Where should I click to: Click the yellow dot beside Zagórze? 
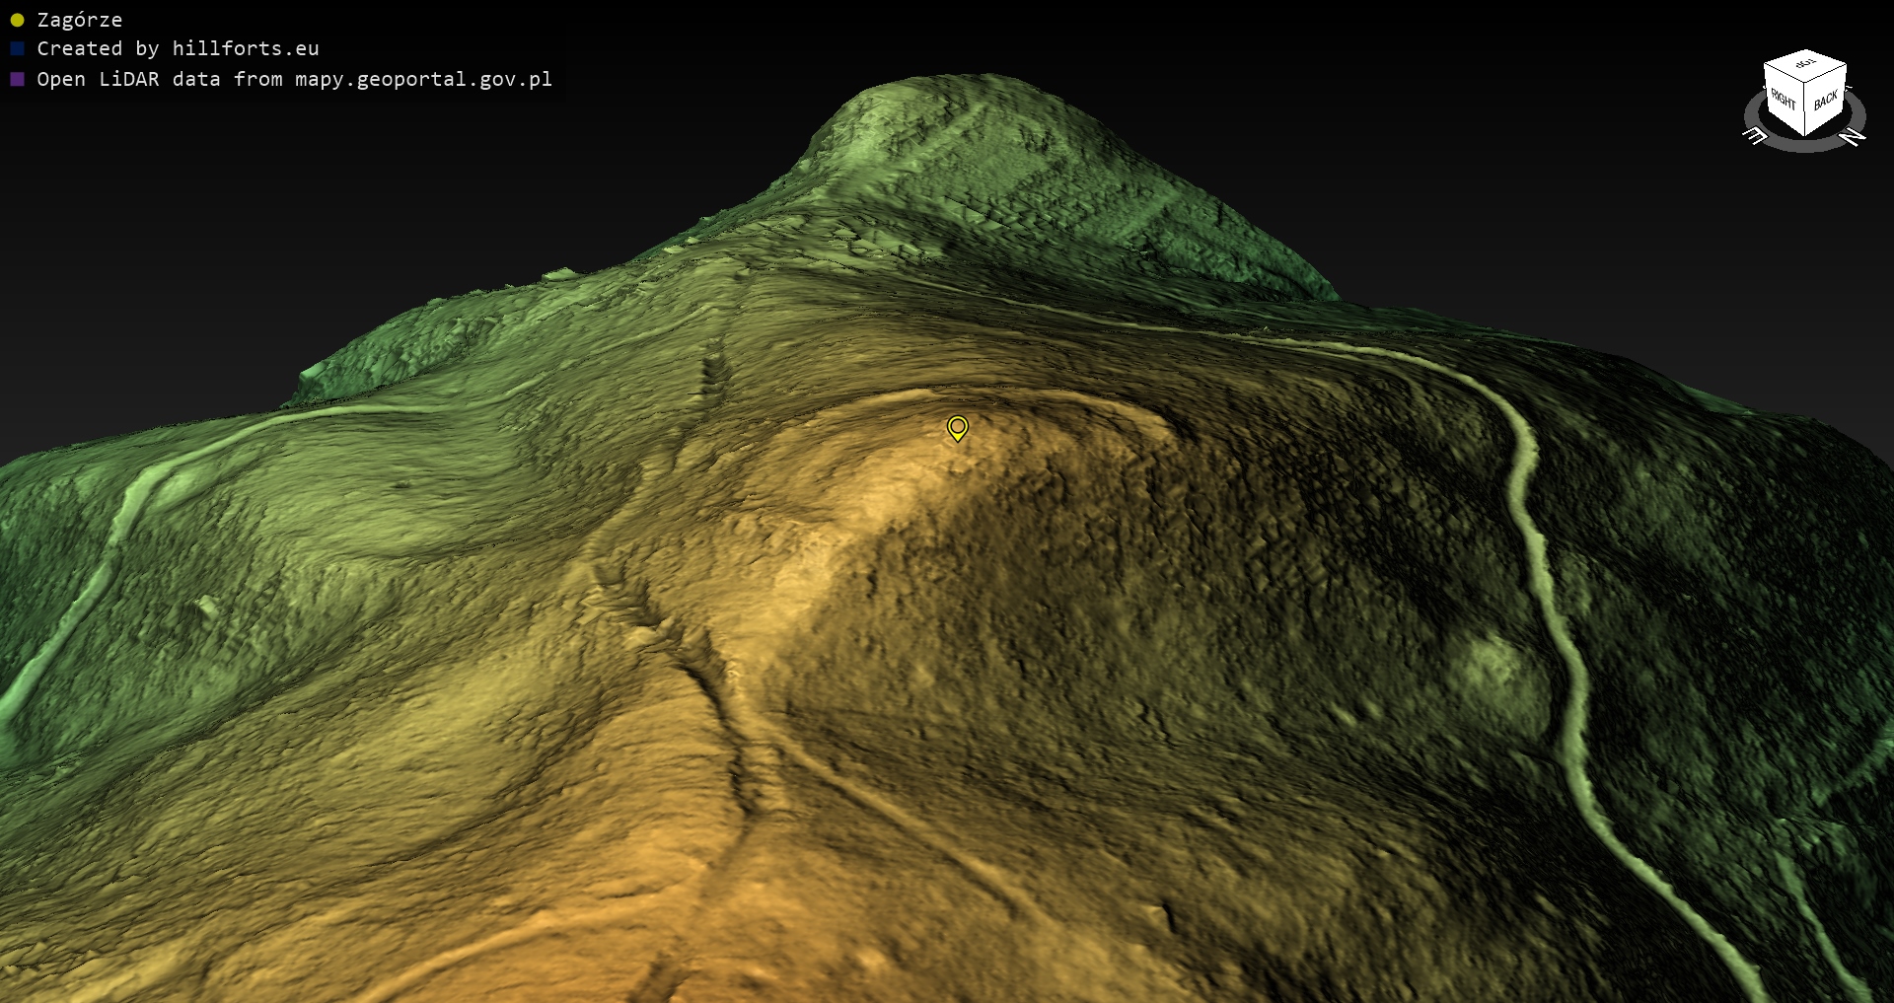coord(17,20)
